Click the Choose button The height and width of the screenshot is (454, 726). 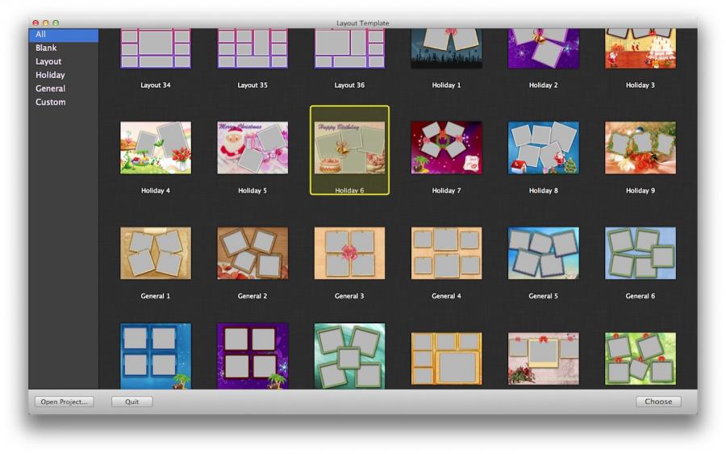coord(658,402)
